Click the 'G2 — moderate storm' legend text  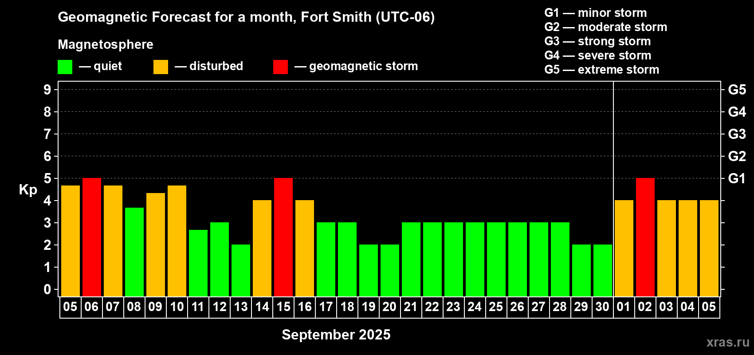coord(606,27)
